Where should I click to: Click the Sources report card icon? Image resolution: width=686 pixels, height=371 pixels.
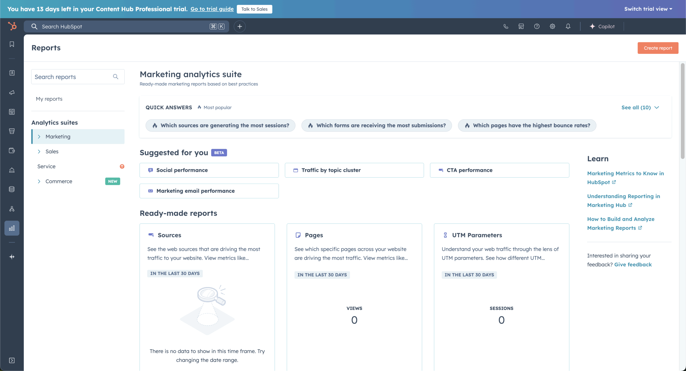tap(151, 235)
